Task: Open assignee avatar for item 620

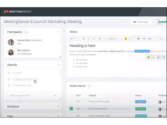Action: click(160, 109)
